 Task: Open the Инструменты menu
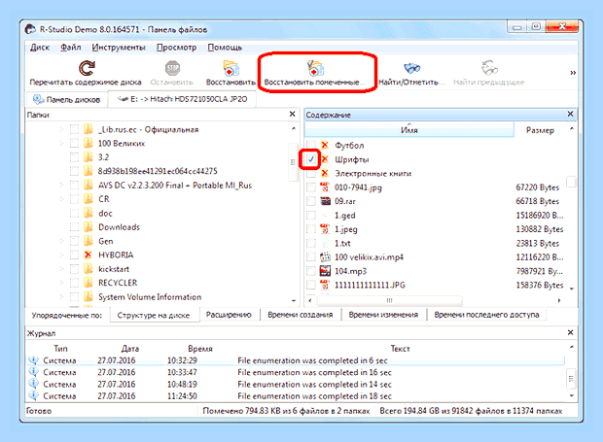(x=119, y=48)
